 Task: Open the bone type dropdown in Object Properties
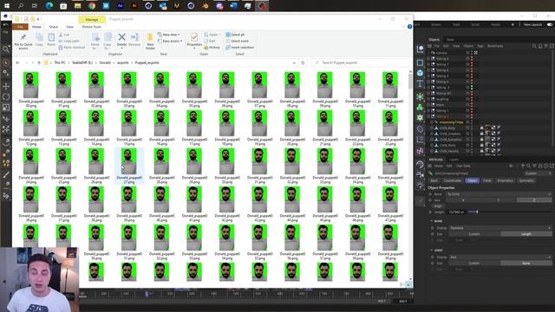499,194
